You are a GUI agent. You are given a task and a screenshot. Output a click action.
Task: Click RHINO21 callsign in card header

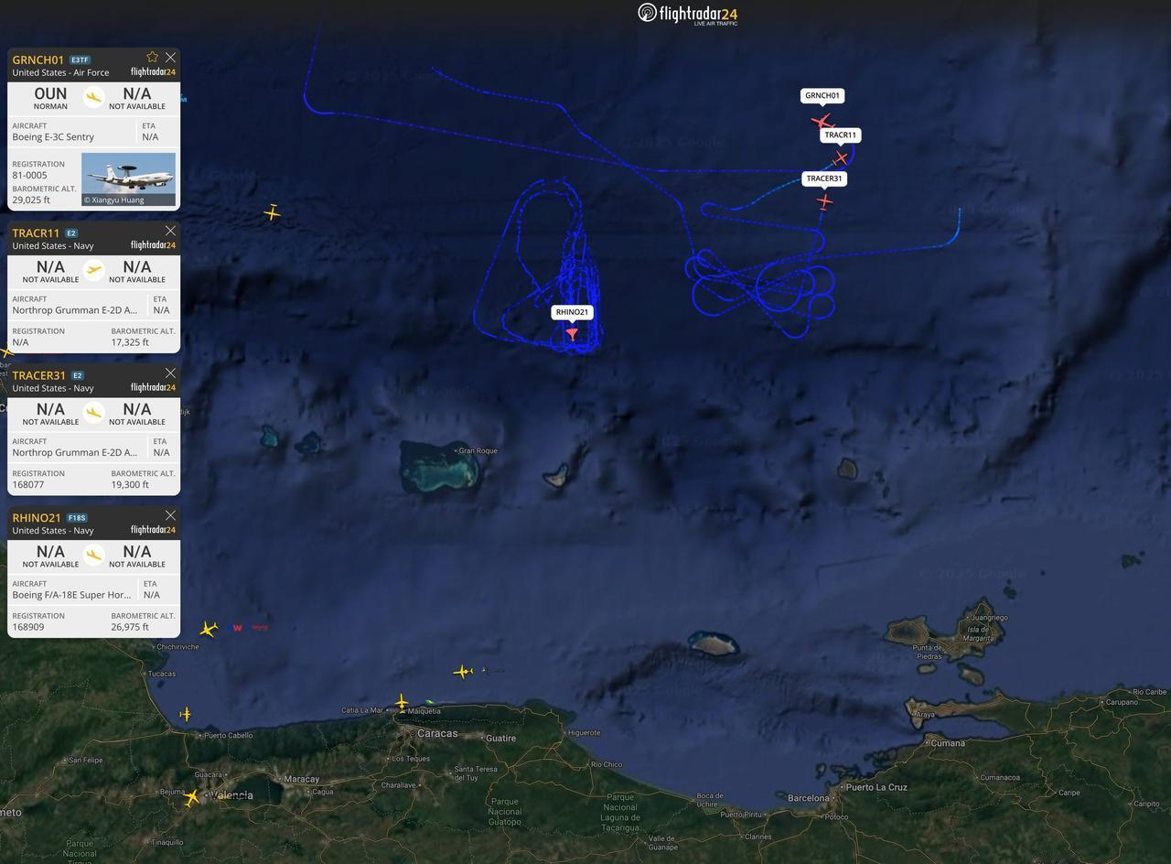(37, 518)
